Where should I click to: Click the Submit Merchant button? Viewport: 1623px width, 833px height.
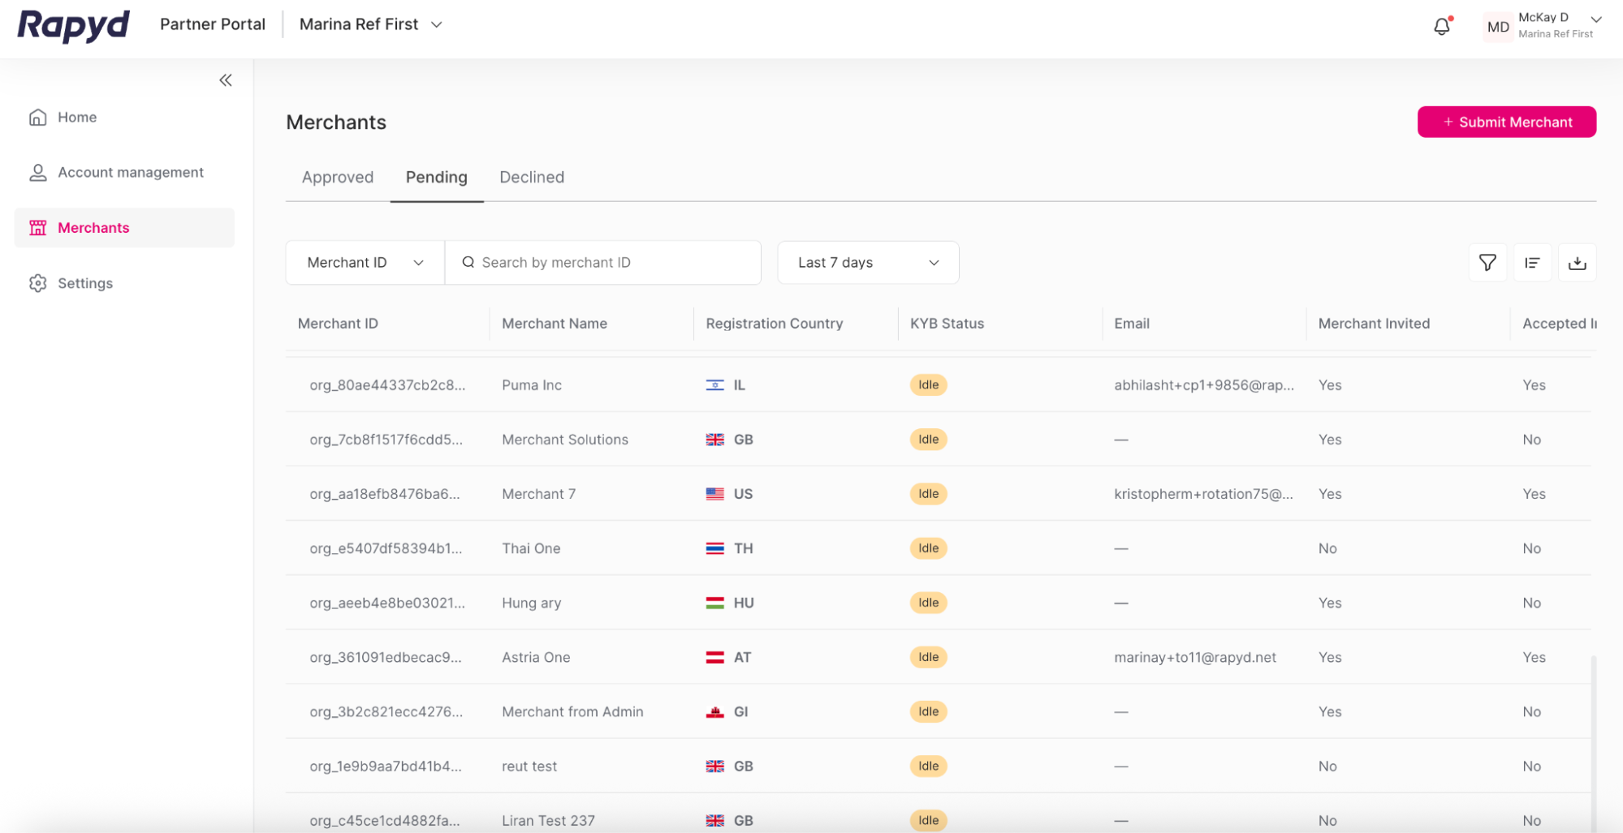[1506, 122]
